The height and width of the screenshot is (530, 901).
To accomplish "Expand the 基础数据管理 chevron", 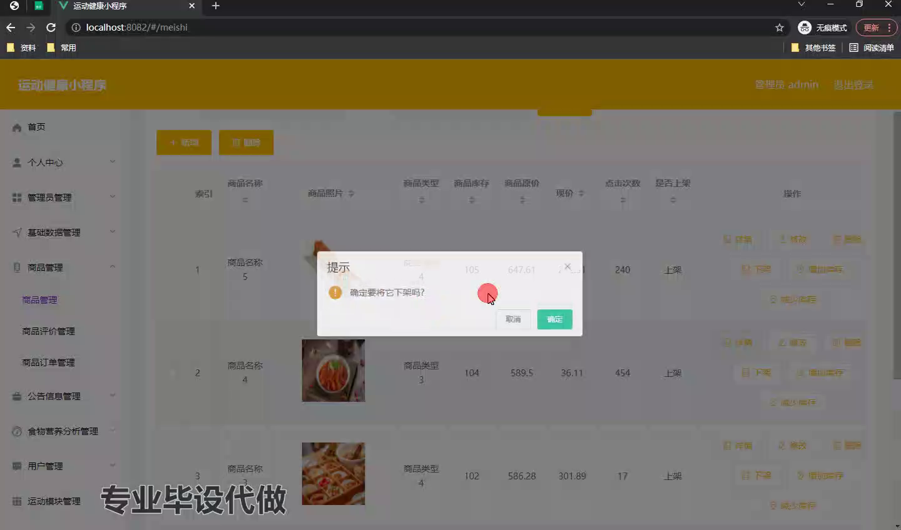I will (x=113, y=232).
